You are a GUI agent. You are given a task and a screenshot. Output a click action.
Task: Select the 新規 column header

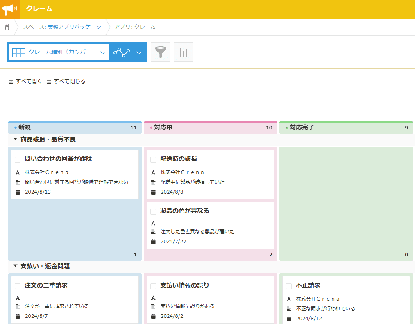pos(75,127)
